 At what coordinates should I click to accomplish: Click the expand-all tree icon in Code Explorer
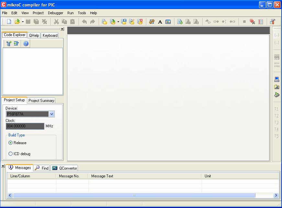point(9,44)
